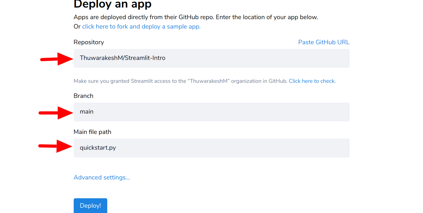Point at the red arrow beside Repository field

57,59
